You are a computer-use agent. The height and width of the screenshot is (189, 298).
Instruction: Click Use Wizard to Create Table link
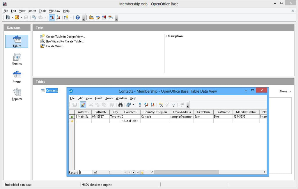(65, 41)
